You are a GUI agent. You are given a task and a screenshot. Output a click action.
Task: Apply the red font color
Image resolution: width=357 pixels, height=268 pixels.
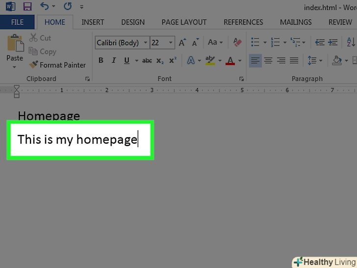(230, 61)
